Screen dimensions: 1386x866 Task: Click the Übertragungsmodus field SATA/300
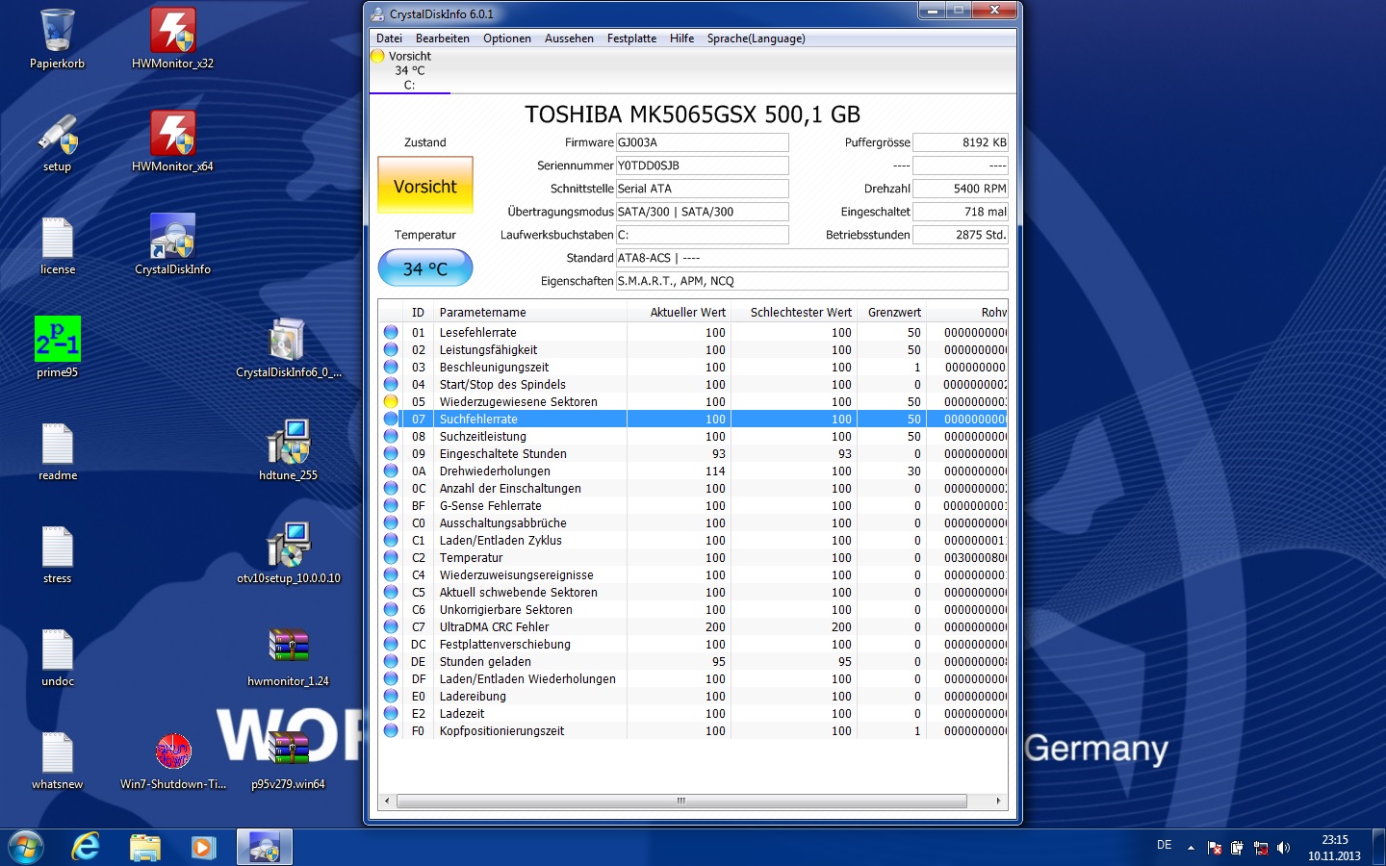click(x=702, y=212)
